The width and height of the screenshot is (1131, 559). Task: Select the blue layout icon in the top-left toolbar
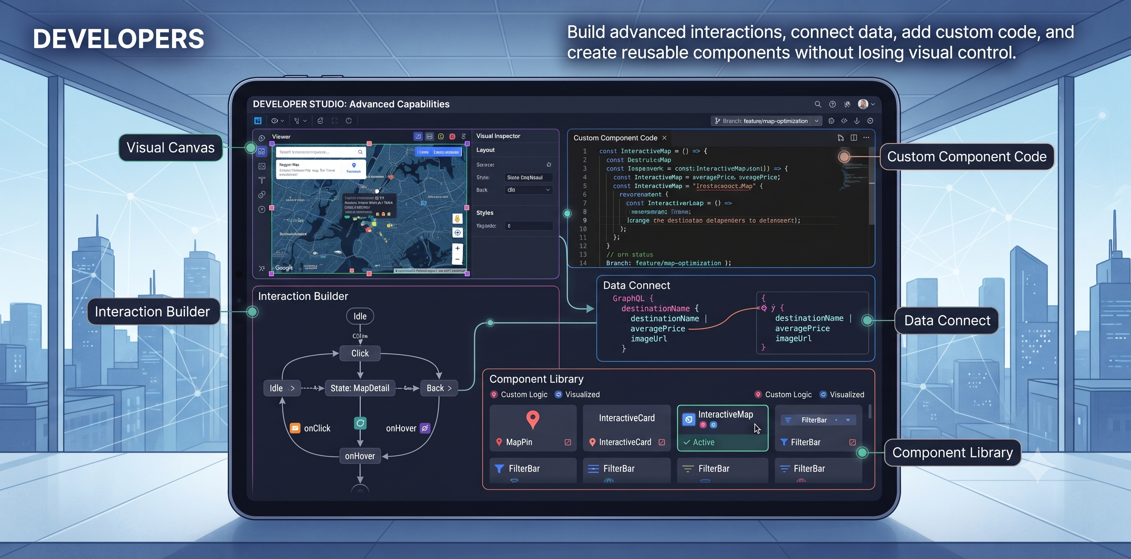pyautogui.click(x=258, y=121)
